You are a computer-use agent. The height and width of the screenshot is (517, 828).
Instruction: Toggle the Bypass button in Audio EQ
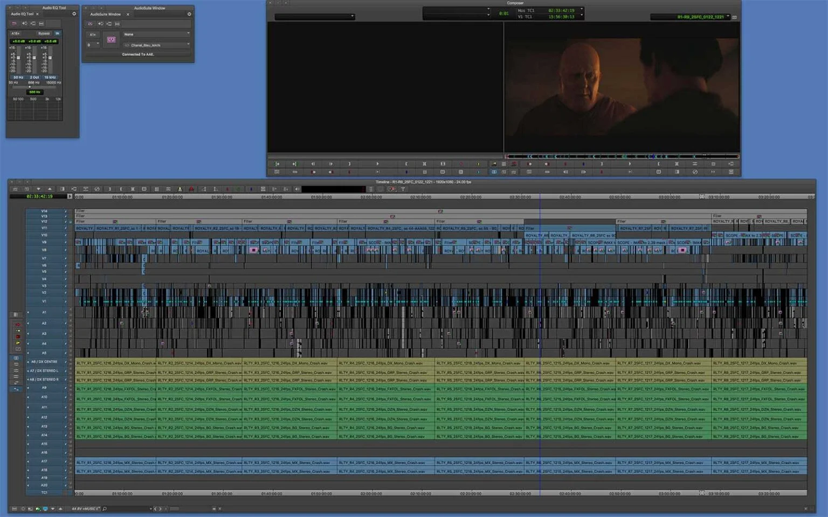pyautogui.click(x=44, y=33)
